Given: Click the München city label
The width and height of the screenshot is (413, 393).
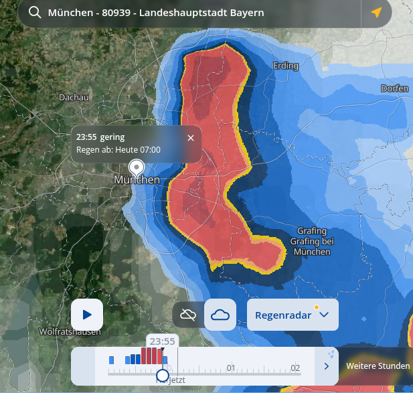Looking at the screenshot, I should tap(137, 179).
